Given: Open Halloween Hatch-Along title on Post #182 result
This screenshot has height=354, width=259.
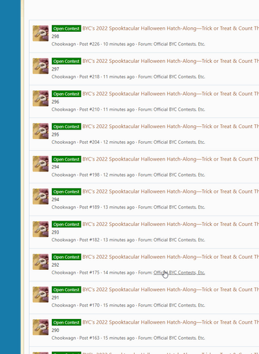Looking at the screenshot, I should point(170,224).
